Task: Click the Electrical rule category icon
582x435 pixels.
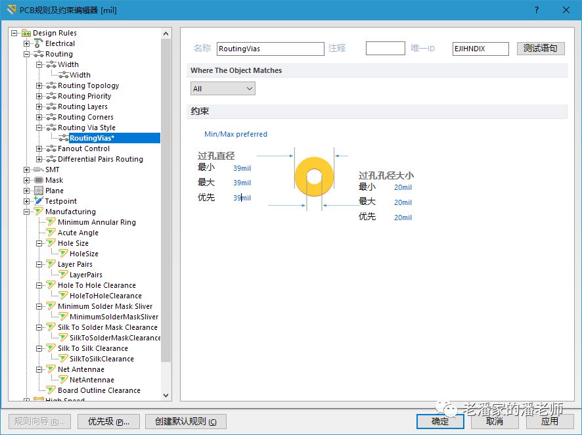Action: coord(39,43)
